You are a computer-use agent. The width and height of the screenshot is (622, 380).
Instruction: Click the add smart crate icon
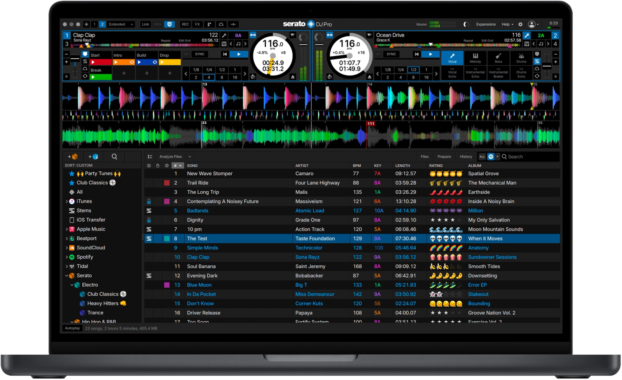[93, 157]
